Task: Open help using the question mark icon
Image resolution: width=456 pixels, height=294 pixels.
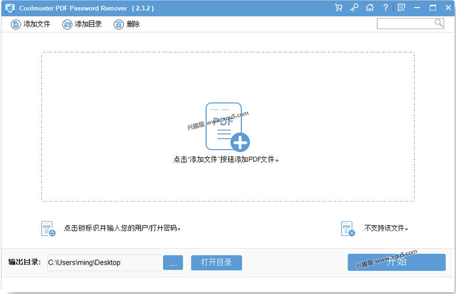Action: [x=384, y=8]
